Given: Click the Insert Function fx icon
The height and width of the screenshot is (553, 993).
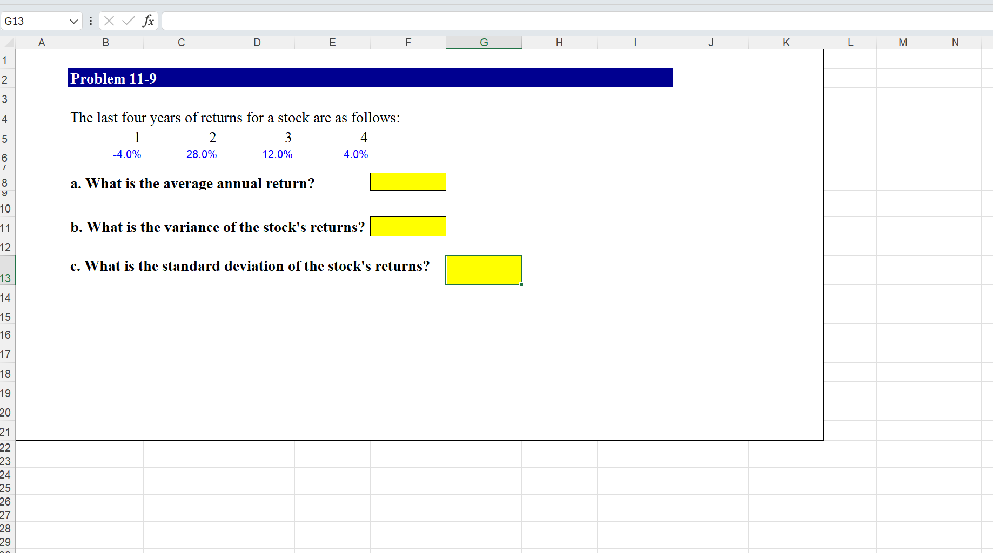Looking at the screenshot, I should click(x=148, y=21).
